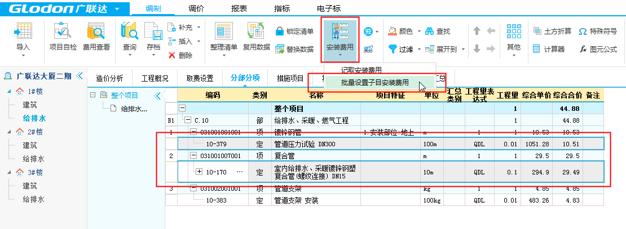Collapse the 1#楼 tree node
The height and width of the screenshot is (229, 626).
click(x=9, y=92)
